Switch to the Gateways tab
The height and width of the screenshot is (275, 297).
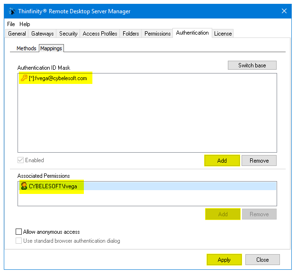[43, 34]
